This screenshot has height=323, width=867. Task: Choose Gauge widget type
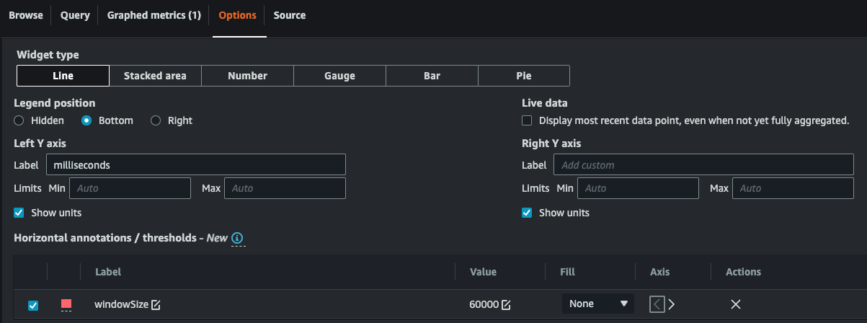[339, 76]
